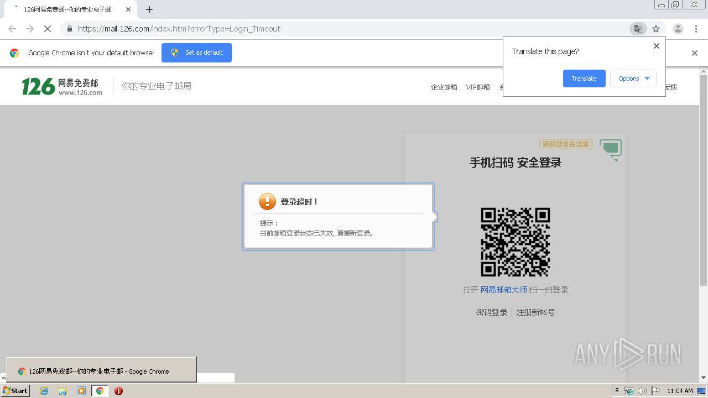This screenshot has height=398, width=708.
Task: Click the page vertical scrollbar
Action: click(704, 180)
